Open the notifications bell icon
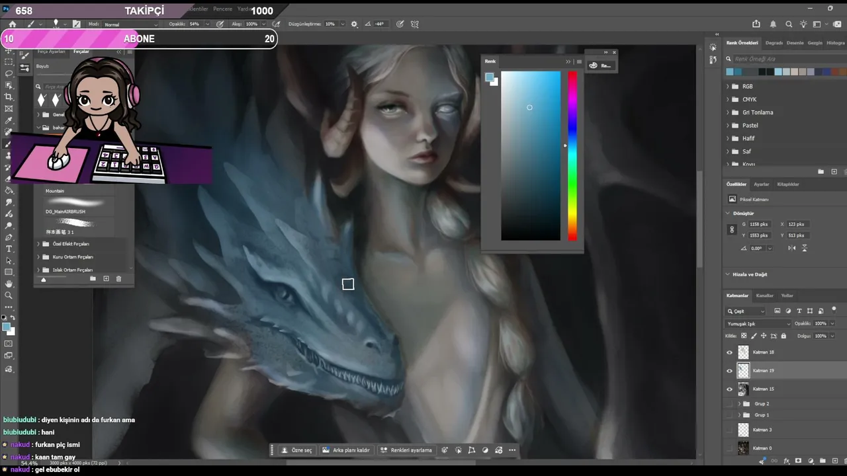The height and width of the screenshot is (476, 847). tap(773, 24)
